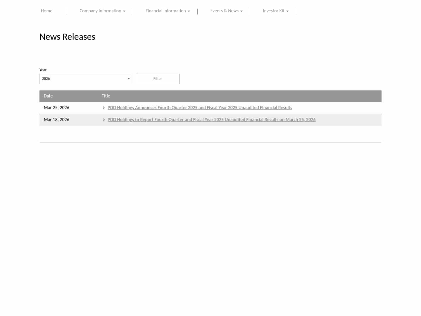Click the Date column header
Viewport: 421px width, 316px height.
click(48, 96)
